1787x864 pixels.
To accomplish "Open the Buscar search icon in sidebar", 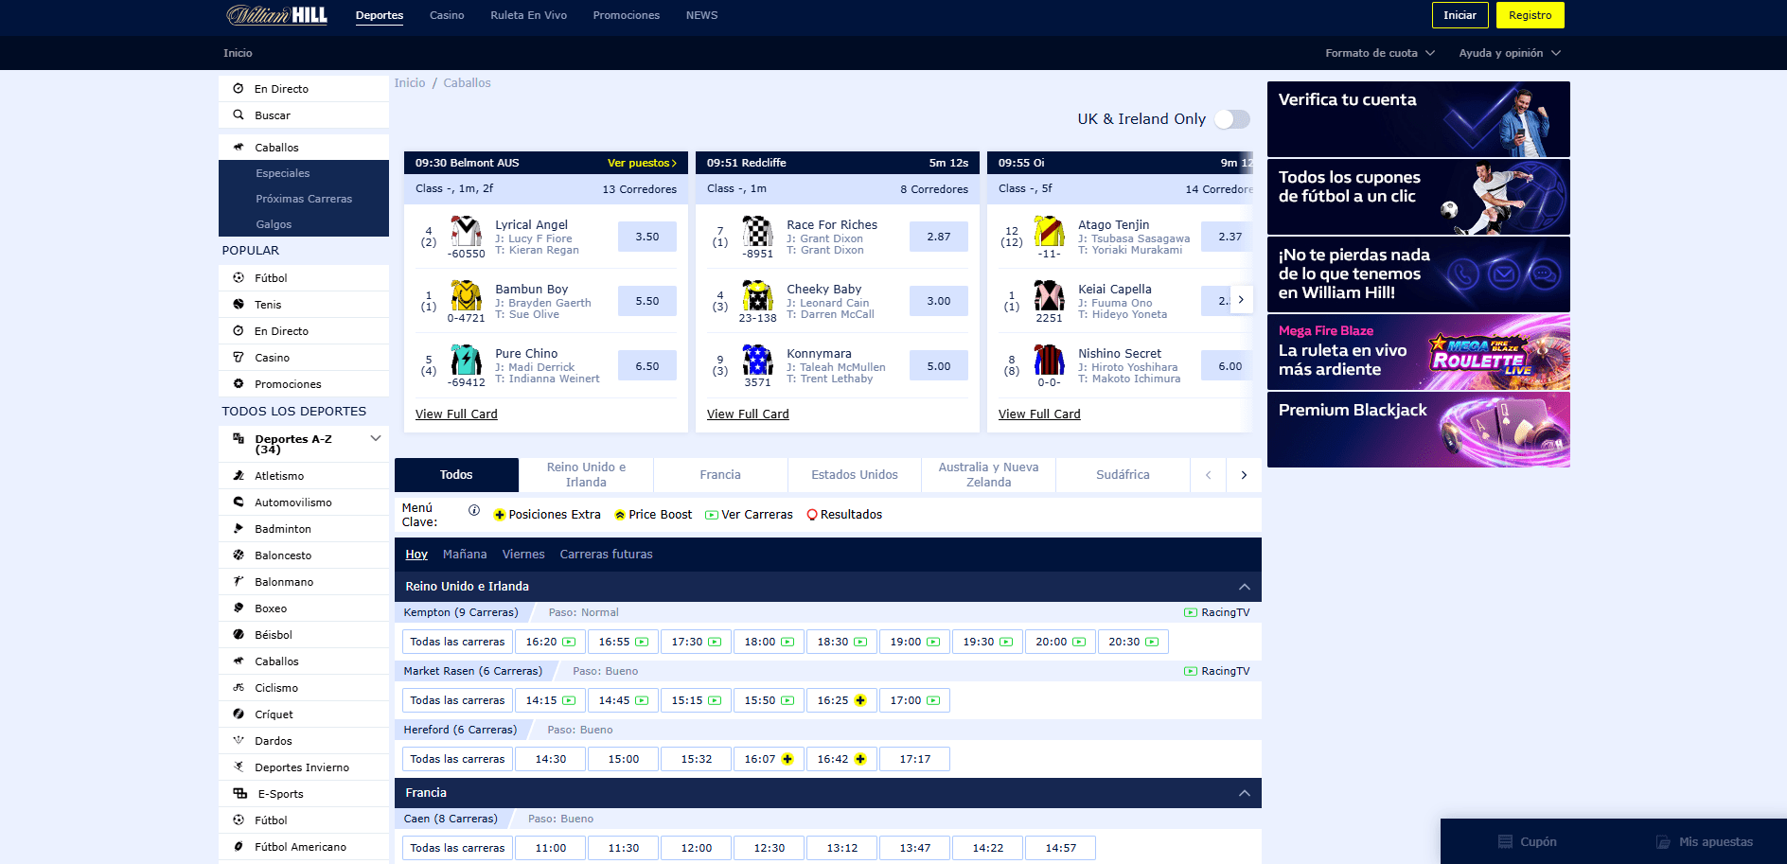I will (239, 115).
